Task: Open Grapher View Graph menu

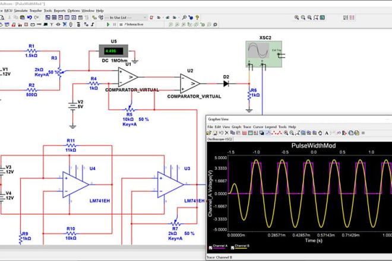Action: pos(236,127)
